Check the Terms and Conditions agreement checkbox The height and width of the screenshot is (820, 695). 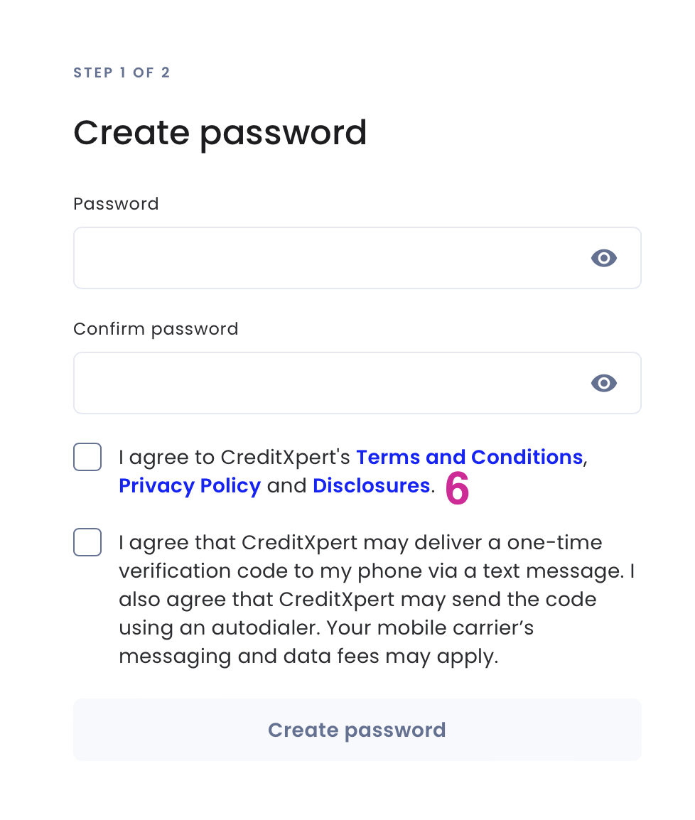(87, 457)
